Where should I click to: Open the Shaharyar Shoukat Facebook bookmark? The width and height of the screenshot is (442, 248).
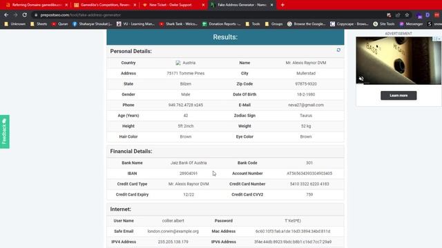[93, 24]
